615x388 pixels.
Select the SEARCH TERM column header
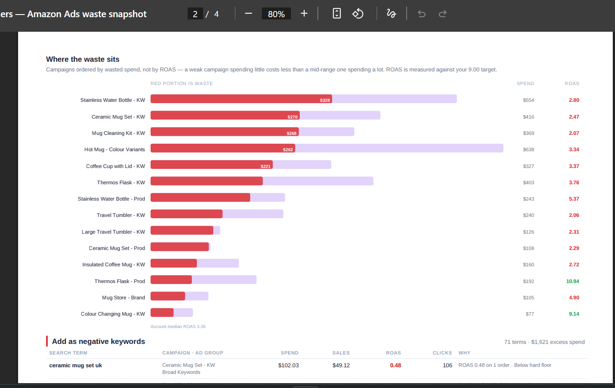[x=68, y=353]
